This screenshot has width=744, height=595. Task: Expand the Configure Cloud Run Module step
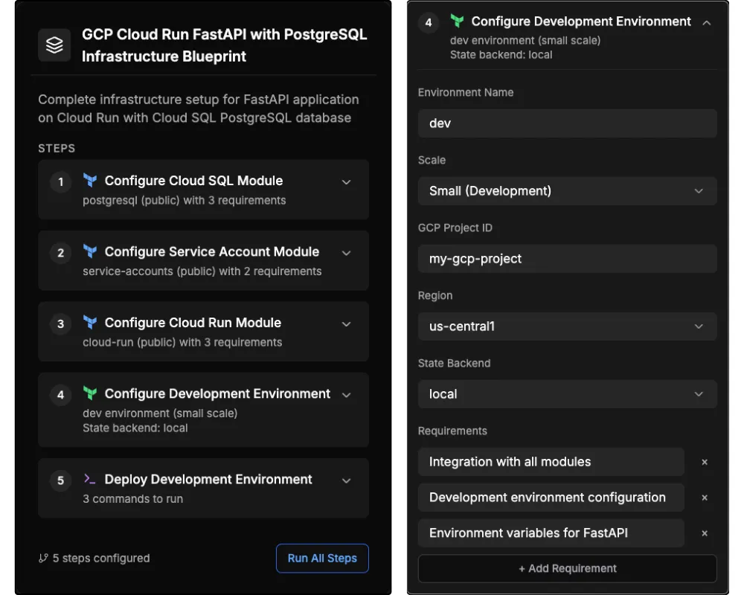347,324
